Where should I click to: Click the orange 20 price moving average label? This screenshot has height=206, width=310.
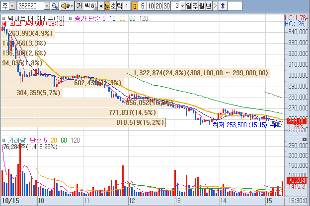click(122, 18)
